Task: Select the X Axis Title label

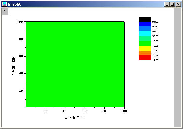Action: point(75,118)
